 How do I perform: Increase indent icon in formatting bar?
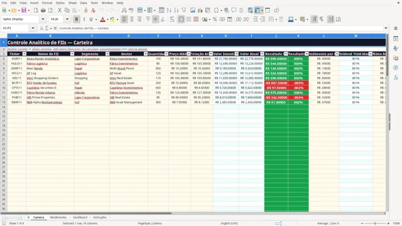[x=255, y=19]
